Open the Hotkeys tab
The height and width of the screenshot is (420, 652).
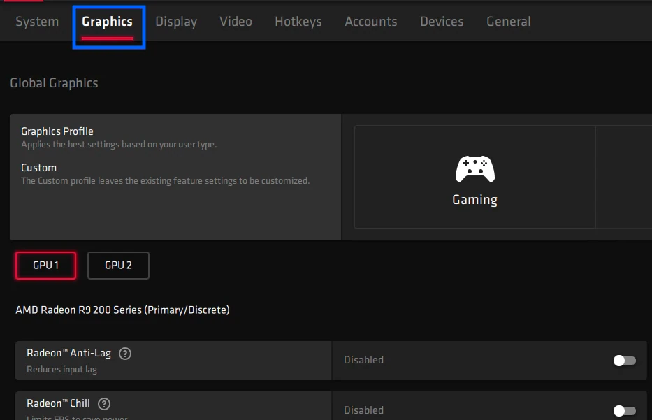point(298,22)
